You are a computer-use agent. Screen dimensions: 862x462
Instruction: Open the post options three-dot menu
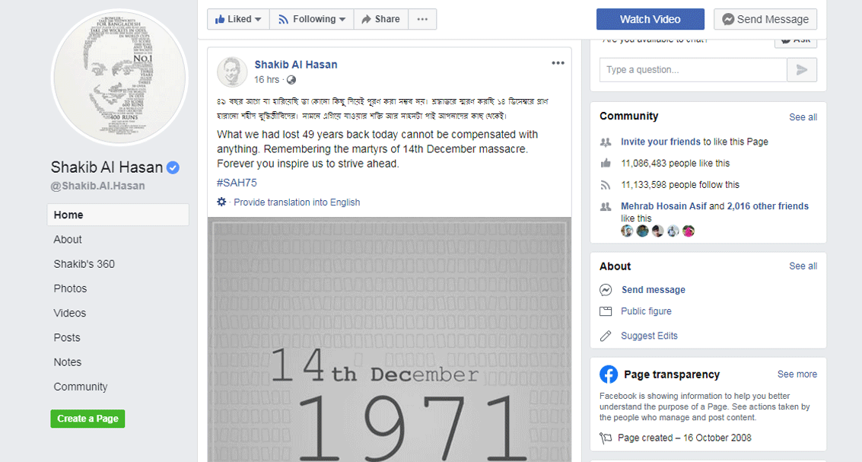click(558, 63)
